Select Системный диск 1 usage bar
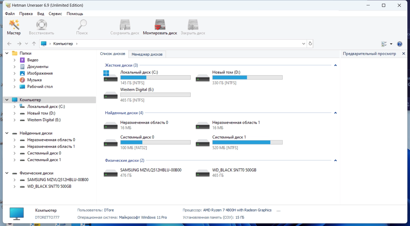The width and height of the screenshot is (410, 226). pos(247,142)
